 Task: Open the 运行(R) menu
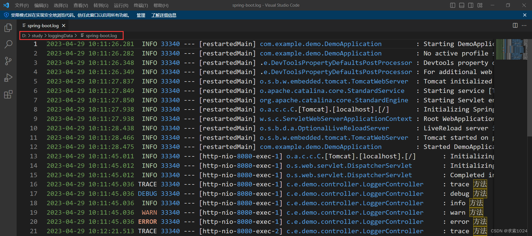121,6
